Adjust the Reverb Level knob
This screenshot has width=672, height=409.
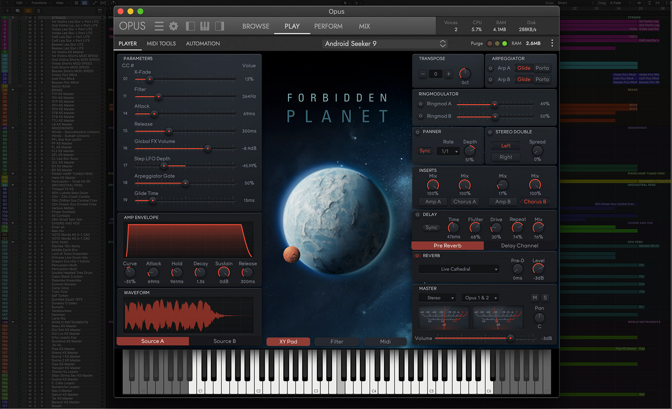[x=538, y=269]
